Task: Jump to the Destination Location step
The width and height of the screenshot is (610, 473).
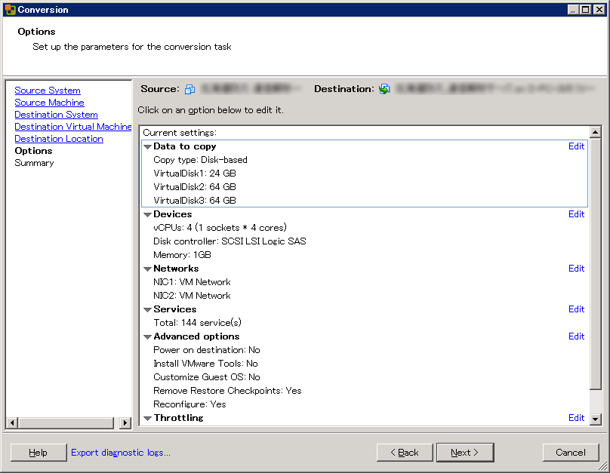Action: [x=59, y=139]
